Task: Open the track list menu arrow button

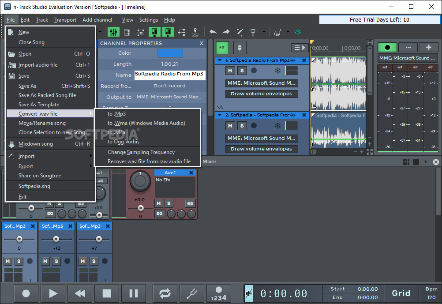Action: (x=300, y=48)
